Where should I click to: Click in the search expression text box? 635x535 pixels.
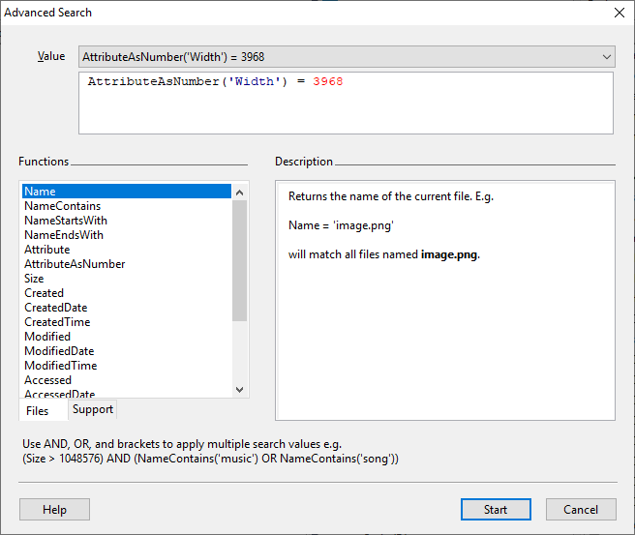(x=346, y=102)
